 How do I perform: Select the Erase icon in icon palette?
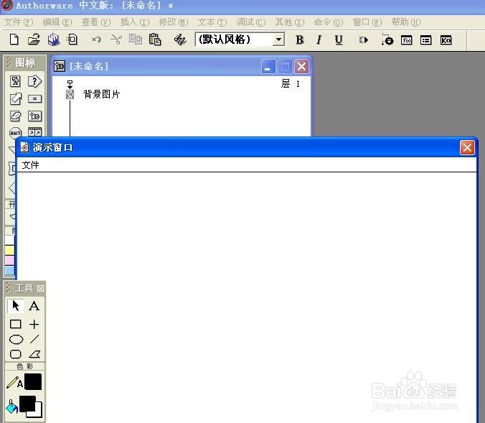coord(16,116)
